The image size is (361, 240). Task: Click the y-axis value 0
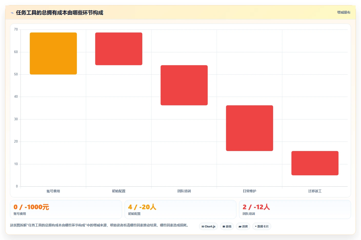point(17,186)
